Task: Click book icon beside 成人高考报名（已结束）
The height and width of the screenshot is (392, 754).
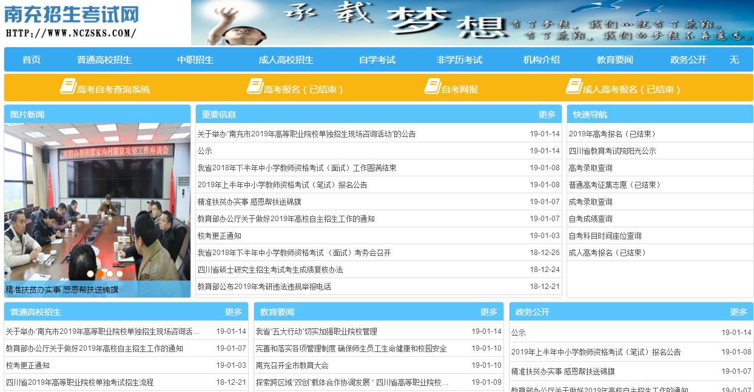Action: [x=573, y=87]
